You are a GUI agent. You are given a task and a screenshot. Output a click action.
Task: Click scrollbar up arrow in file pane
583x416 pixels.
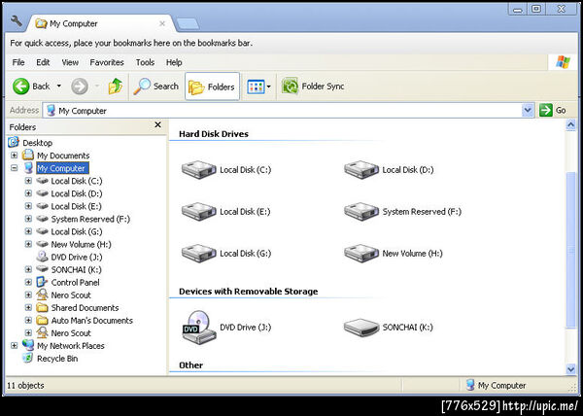pos(570,125)
